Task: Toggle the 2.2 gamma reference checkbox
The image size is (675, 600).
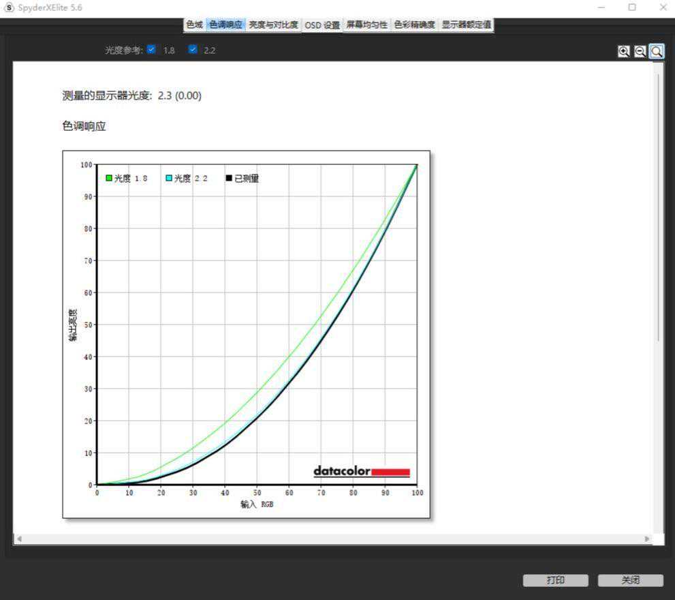Action: pyautogui.click(x=193, y=50)
